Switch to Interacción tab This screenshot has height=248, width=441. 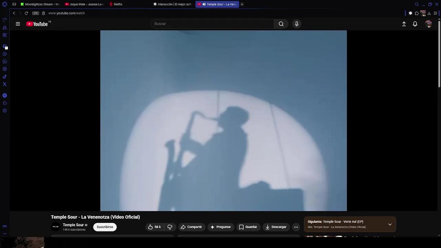(x=173, y=4)
